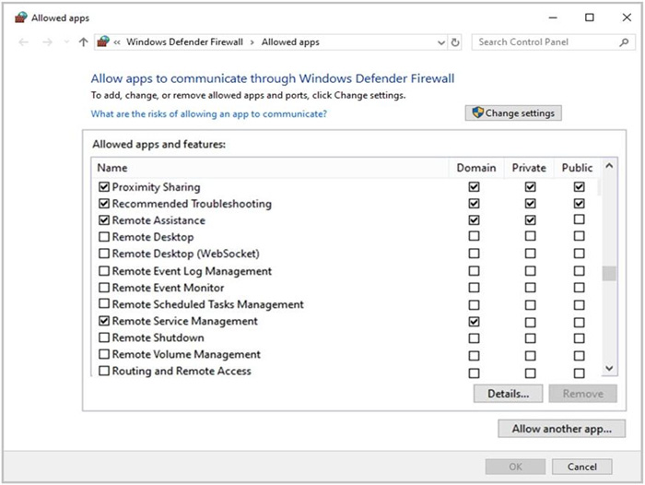Toggle Public checkbox for Proximity Sharing
This screenshot has width=645, height=485.
[x=579, y=187]
